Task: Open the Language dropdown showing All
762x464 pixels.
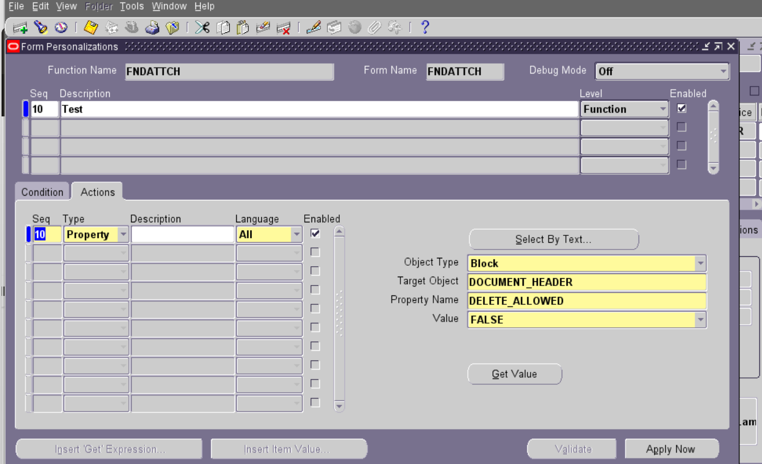Action: coord(296,234)
